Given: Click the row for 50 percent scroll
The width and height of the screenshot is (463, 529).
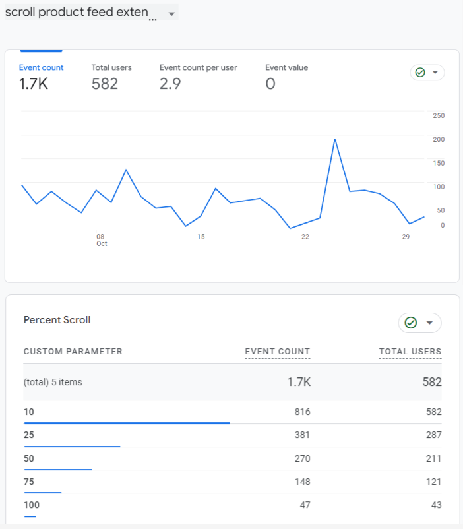Looking at the screenshot, I should (x=233, y=459).
